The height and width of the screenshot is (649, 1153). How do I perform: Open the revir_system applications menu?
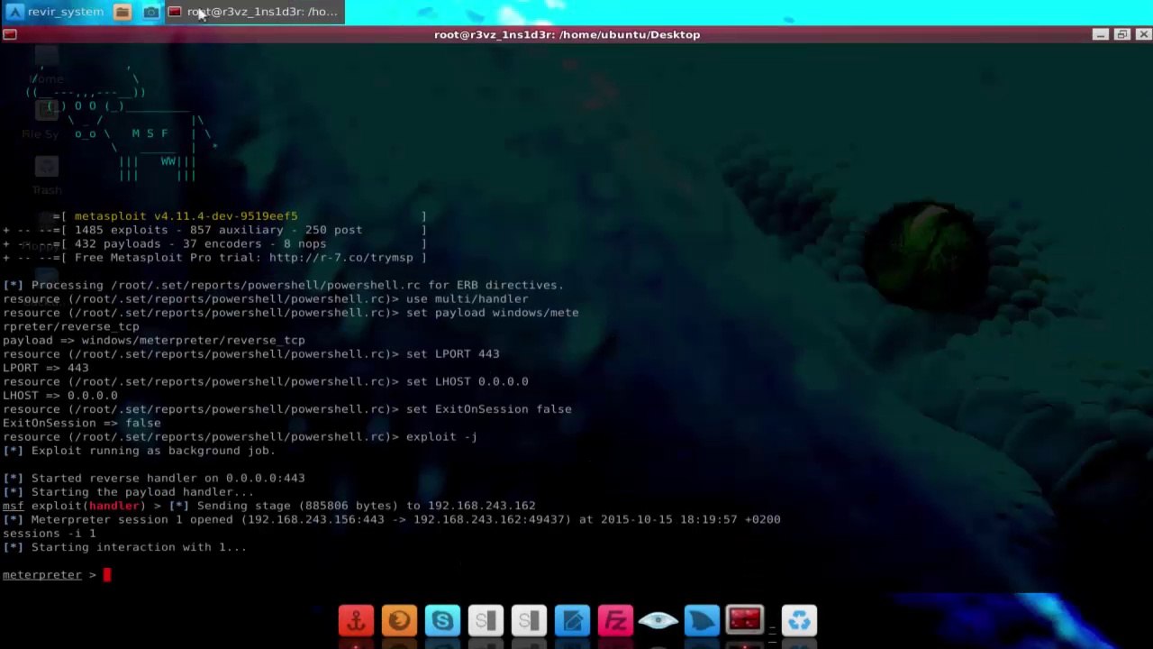56,12
